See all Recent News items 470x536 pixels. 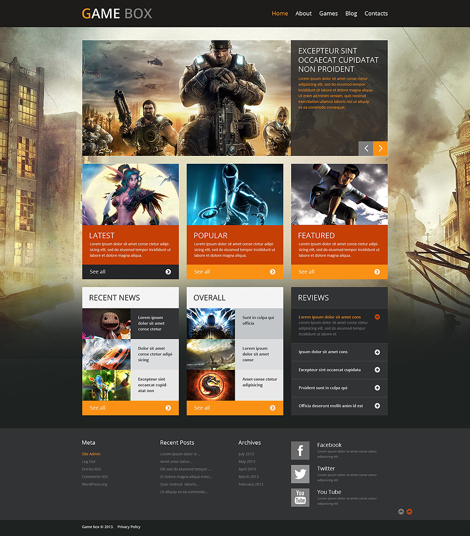tap(131, 408)
